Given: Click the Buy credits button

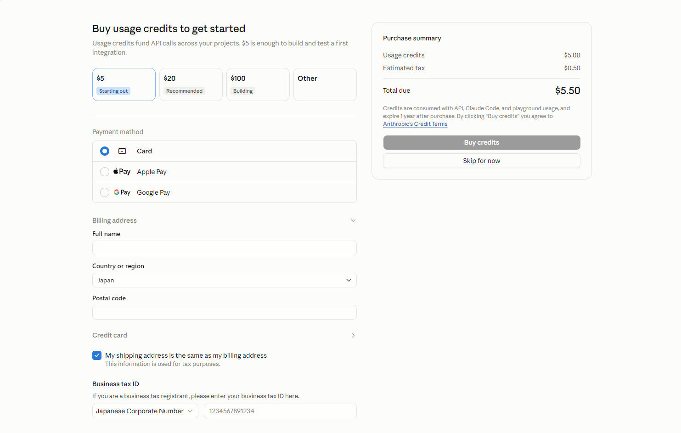Looking at the screenshot, I should click(482, 142).
